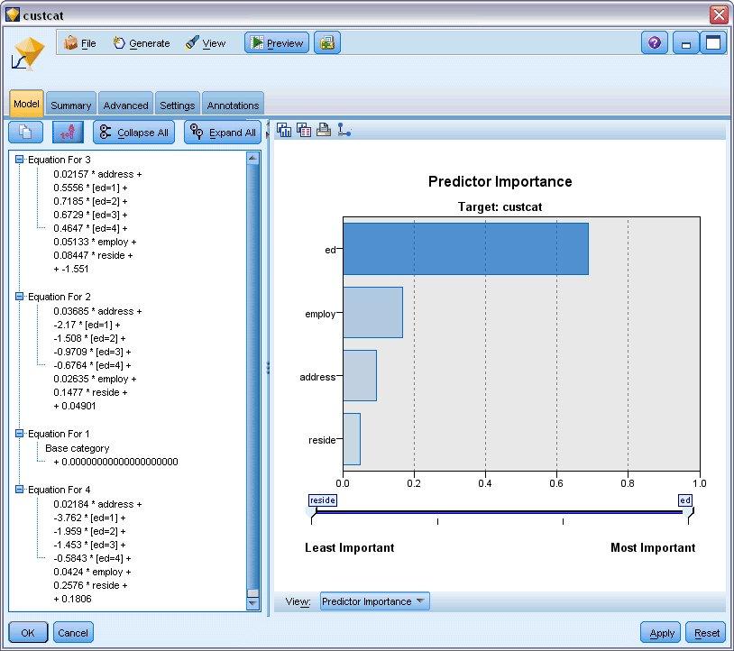Switch to the Model tab
The height and width of the screenshot is (651, 734).
[26, 104]
